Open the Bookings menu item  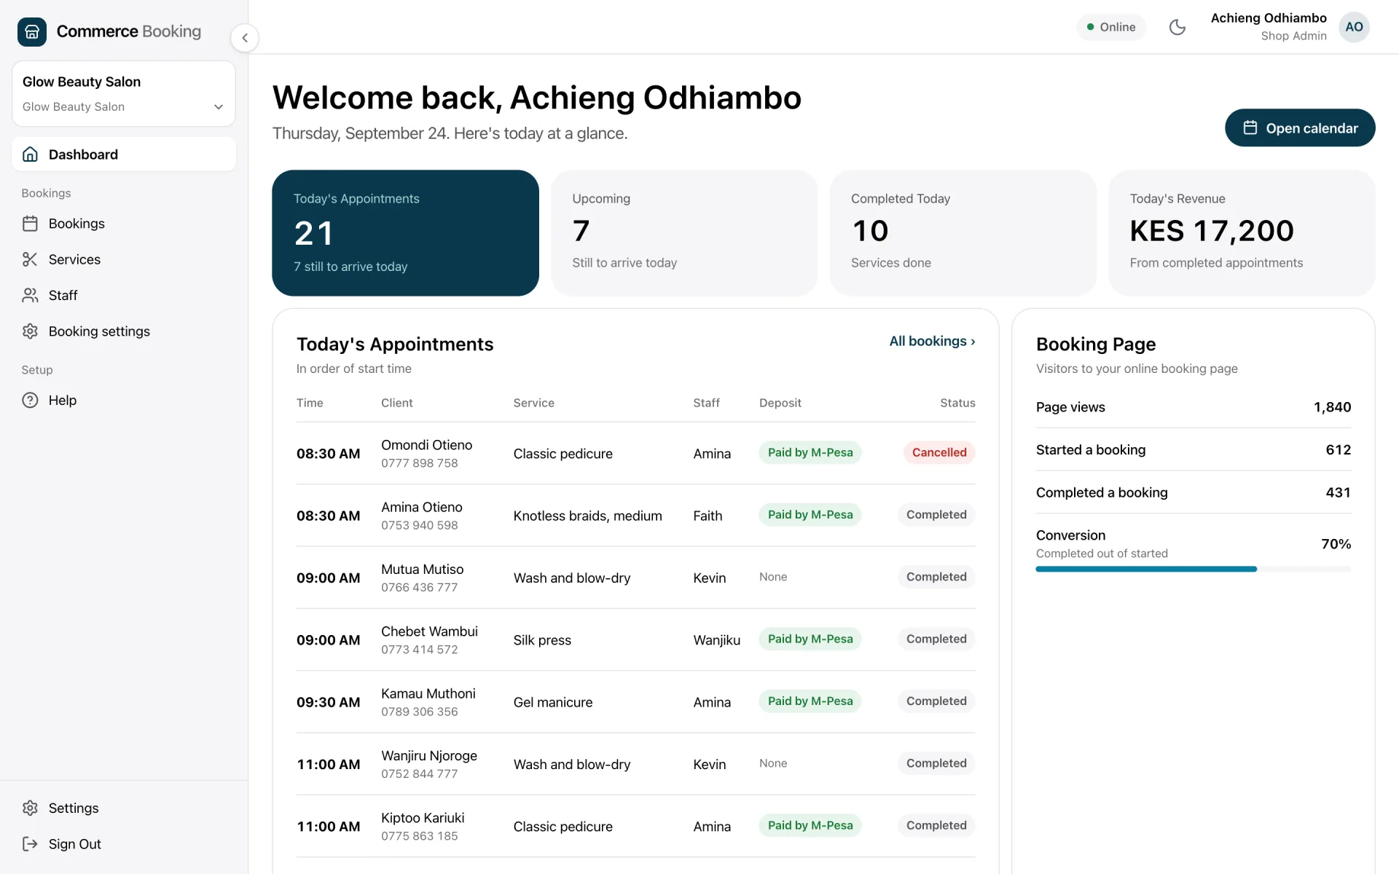(x=77, y=224)
